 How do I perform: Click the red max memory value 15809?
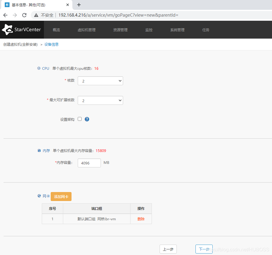point(101,151)
